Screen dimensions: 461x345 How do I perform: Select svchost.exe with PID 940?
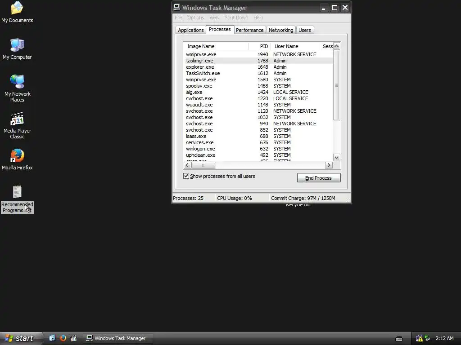[x=258, y=124]
